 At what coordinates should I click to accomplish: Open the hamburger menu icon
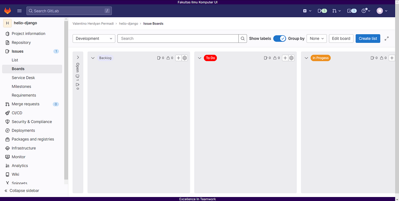coord(19,10)
